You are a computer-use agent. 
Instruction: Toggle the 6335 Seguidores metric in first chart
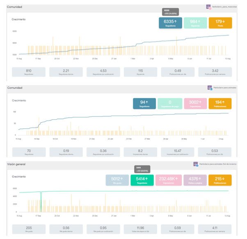(x=170, y=23)
